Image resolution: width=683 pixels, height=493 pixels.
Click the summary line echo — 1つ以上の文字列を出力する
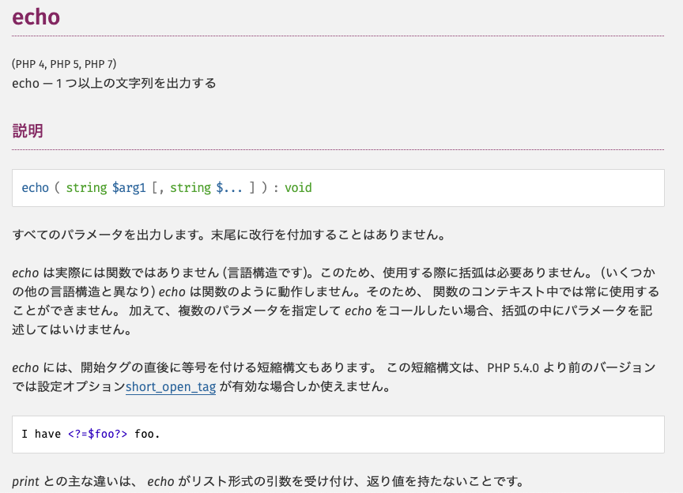(x=114, y=83)
